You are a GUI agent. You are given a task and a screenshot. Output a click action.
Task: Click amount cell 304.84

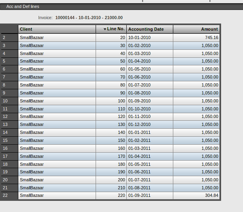coord(196,195)
